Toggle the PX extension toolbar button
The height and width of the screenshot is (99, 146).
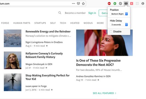coord(126,4)
